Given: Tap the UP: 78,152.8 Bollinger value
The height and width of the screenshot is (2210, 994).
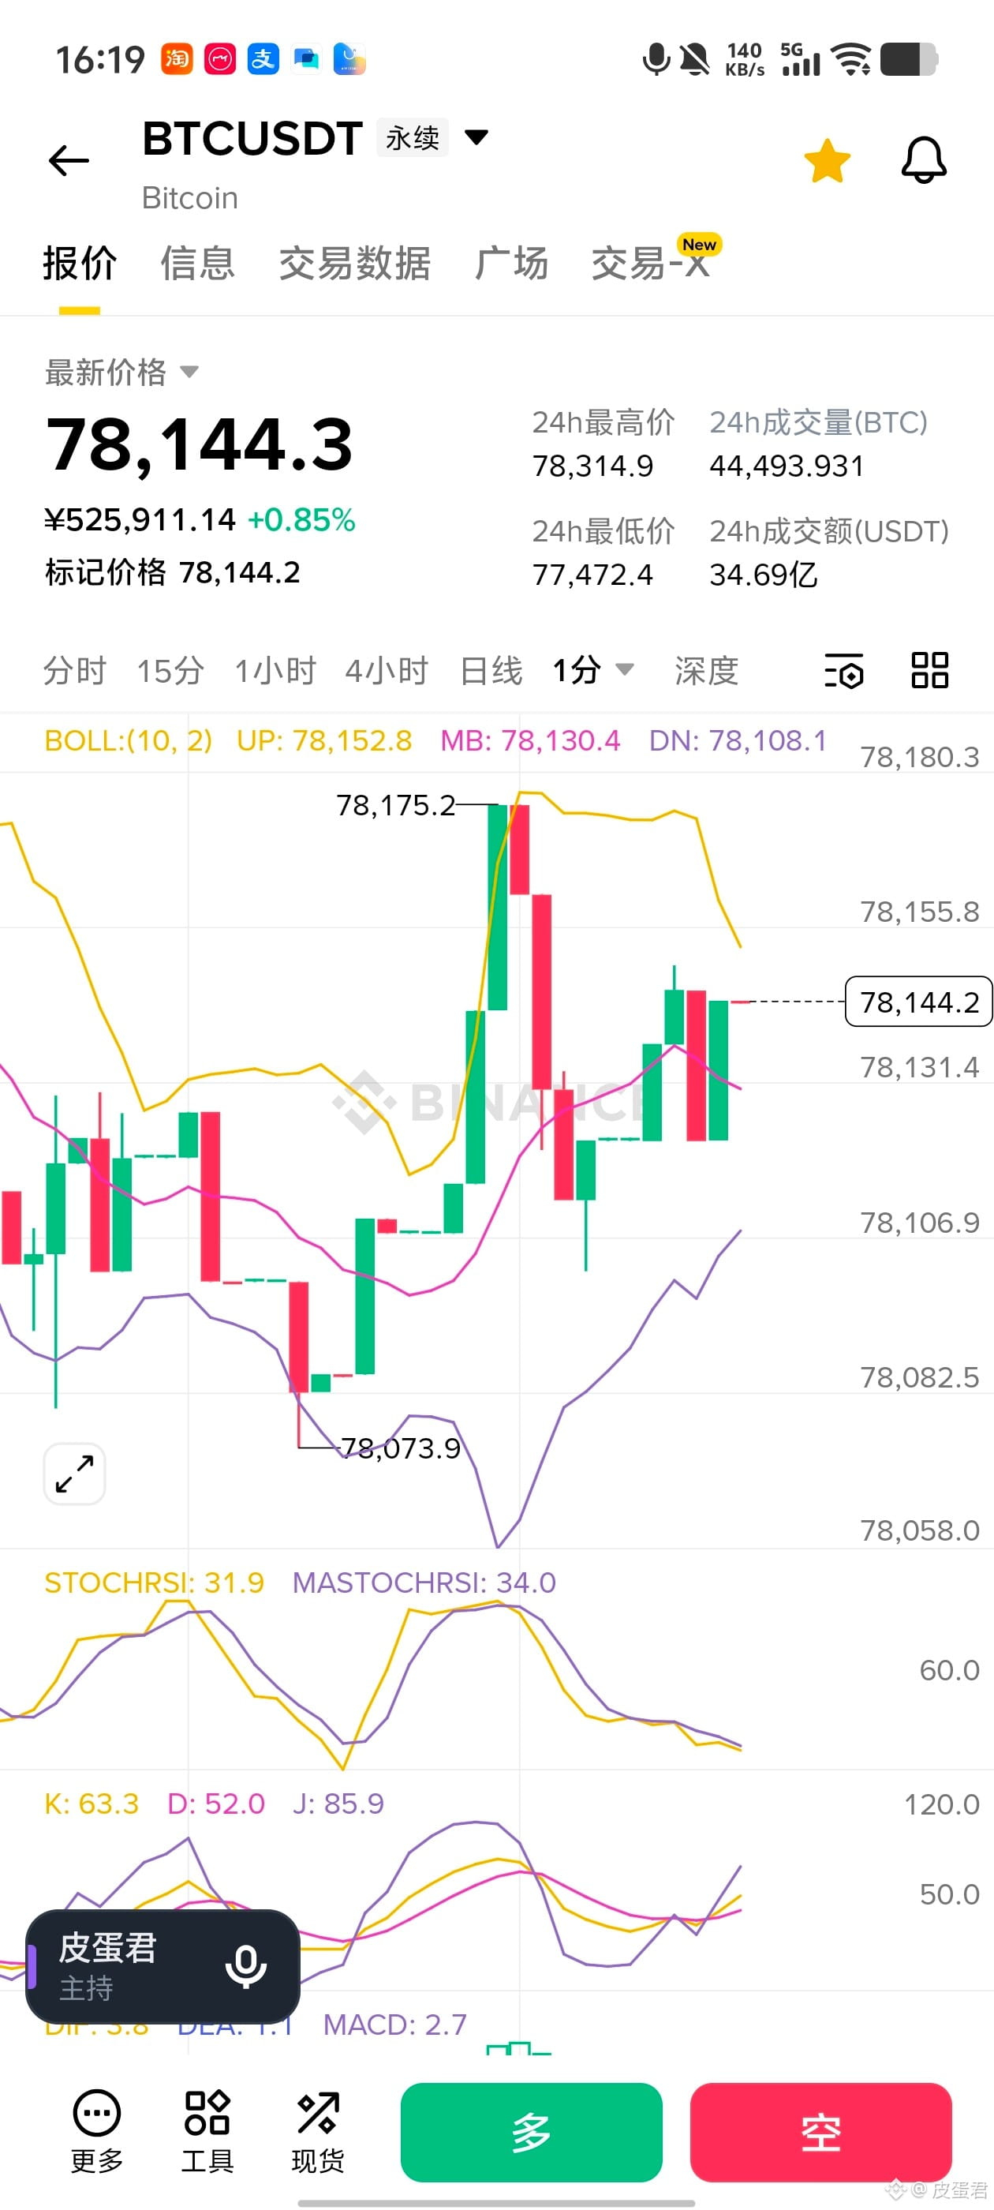Looking at the screenshot, I should (324, 740).
